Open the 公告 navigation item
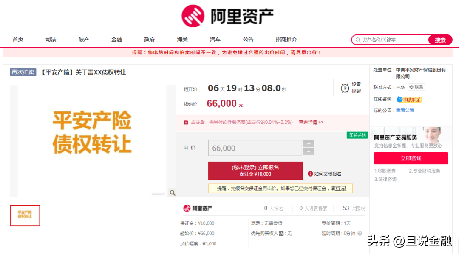The width and height of the screenshot is (459, 254). pyautogui.click(x=248, y=40)
